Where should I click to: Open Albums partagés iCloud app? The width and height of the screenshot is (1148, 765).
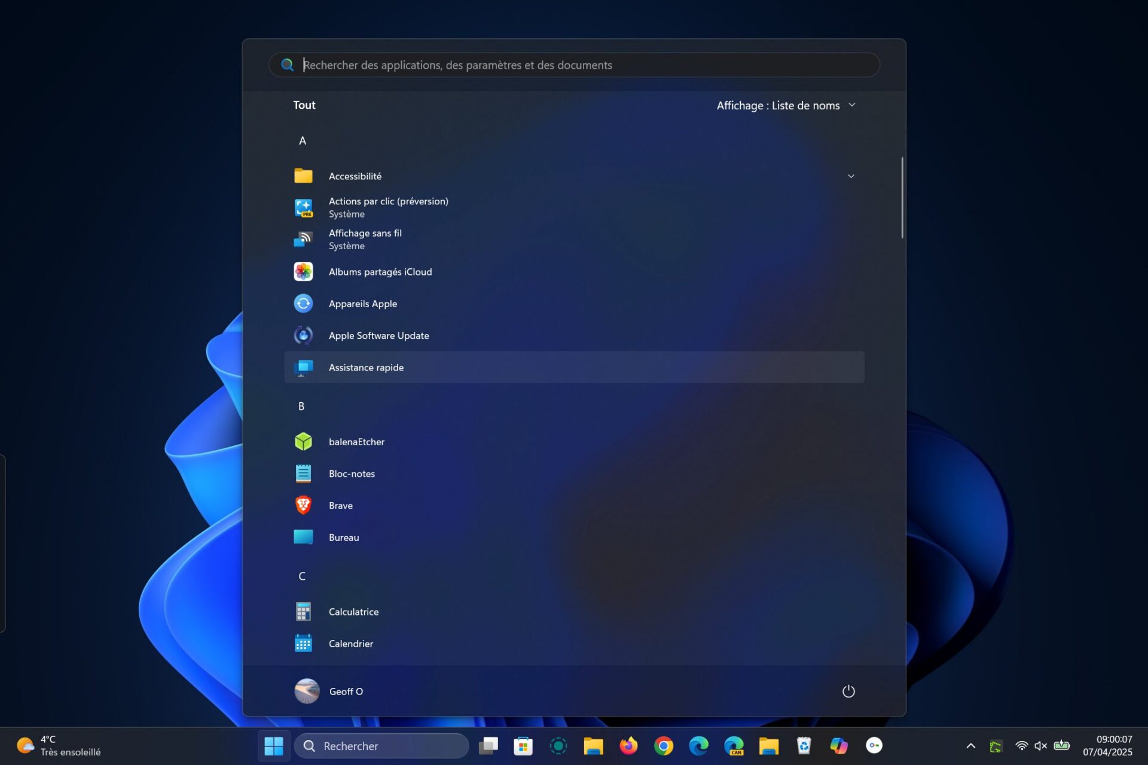click(x=380, y=272)
